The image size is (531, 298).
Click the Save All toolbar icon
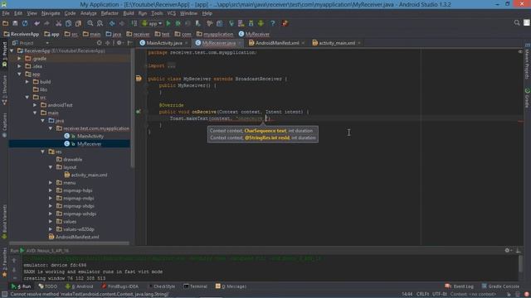pyautogui.click(x=15, y=23)
